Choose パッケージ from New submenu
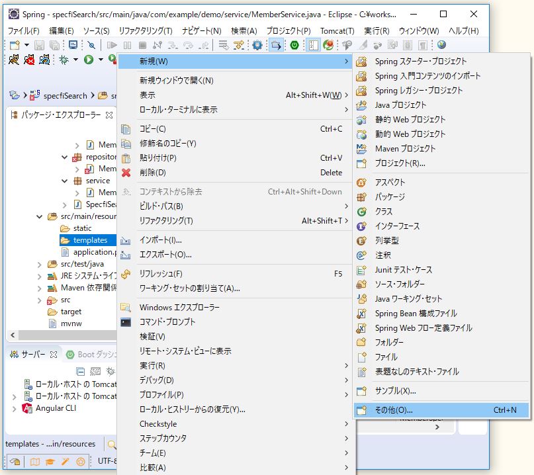Viewport: 534px width, 475px height. (441, 196)
